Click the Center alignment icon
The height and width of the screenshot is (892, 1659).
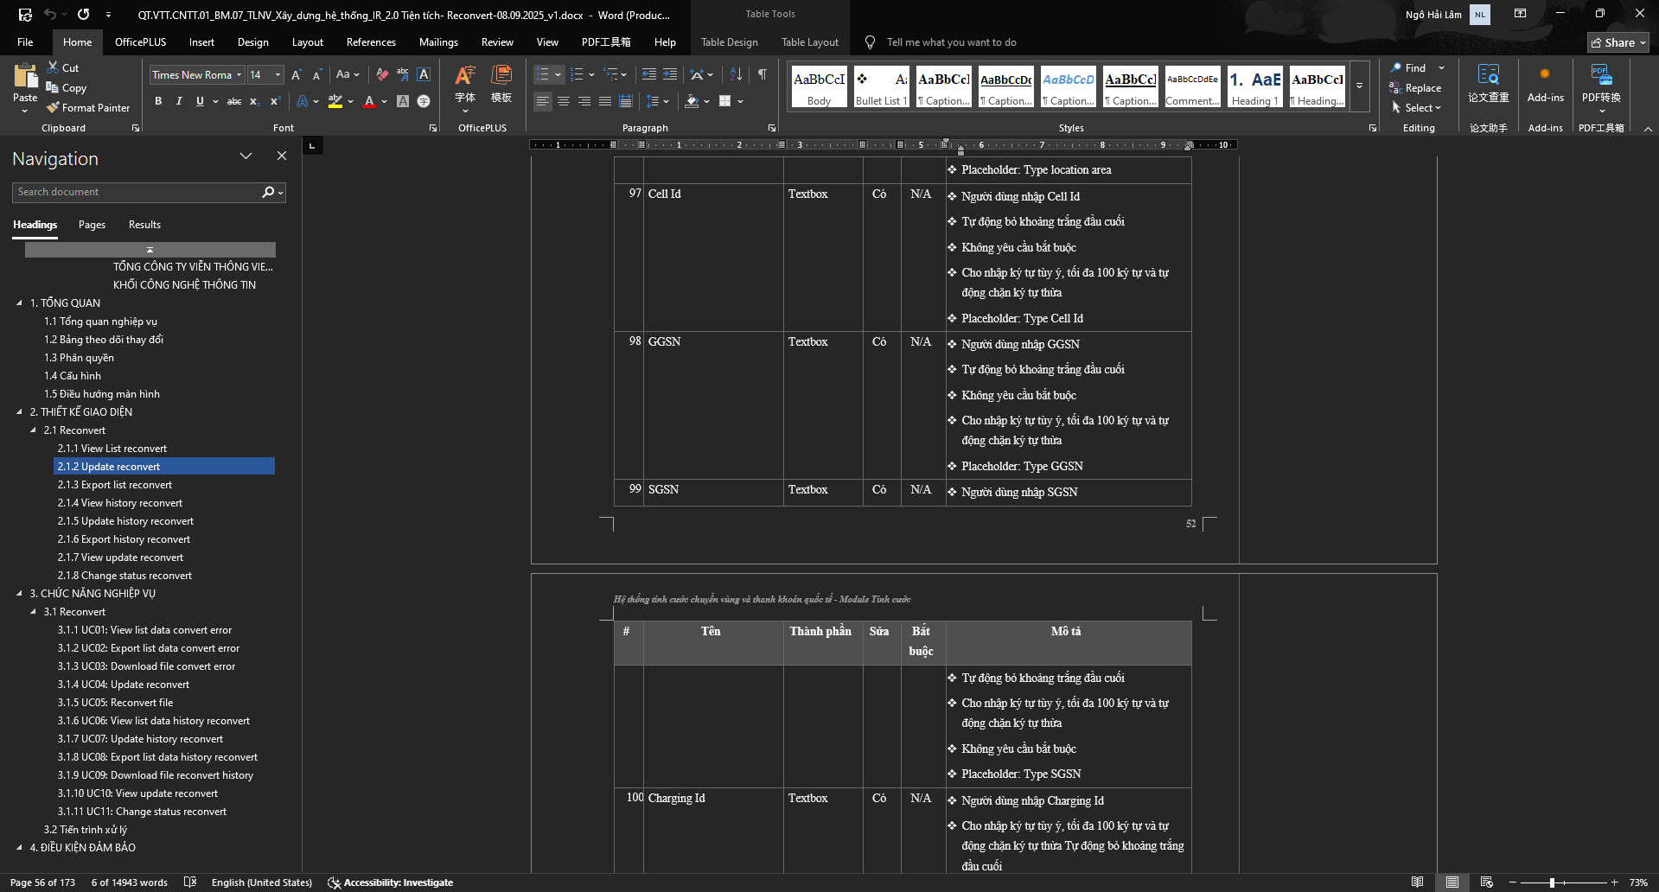tap(564, 101)
